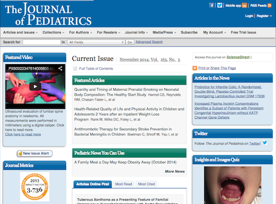Image resolution: width=276 pixels, height=204 pixels.
Task: Click the Go search button
Action: 130,42
